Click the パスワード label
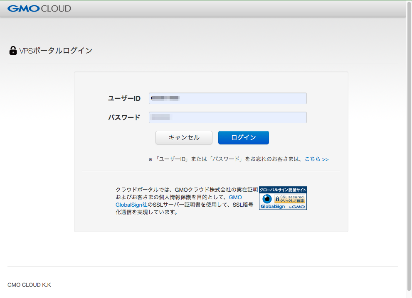The image size is (412, 298). coord(124,117)
